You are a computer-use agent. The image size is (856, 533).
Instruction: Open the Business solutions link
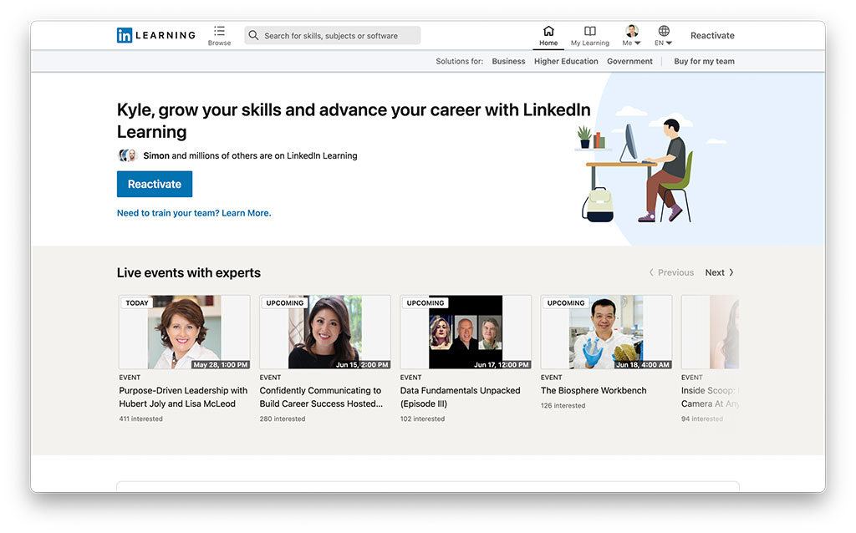[x=508, y=61]
